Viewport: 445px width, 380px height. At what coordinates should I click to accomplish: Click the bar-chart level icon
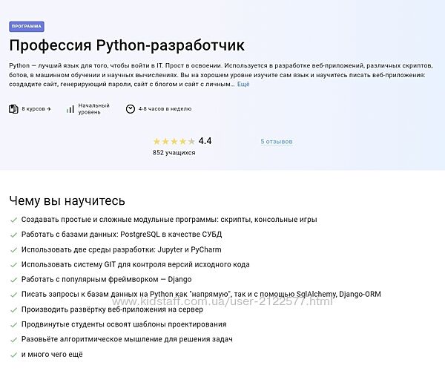[x=70, y=109]
